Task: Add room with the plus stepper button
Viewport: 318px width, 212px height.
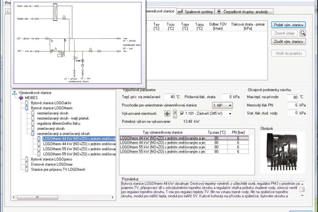Action: pyautogui.click(x=175, y=111)
